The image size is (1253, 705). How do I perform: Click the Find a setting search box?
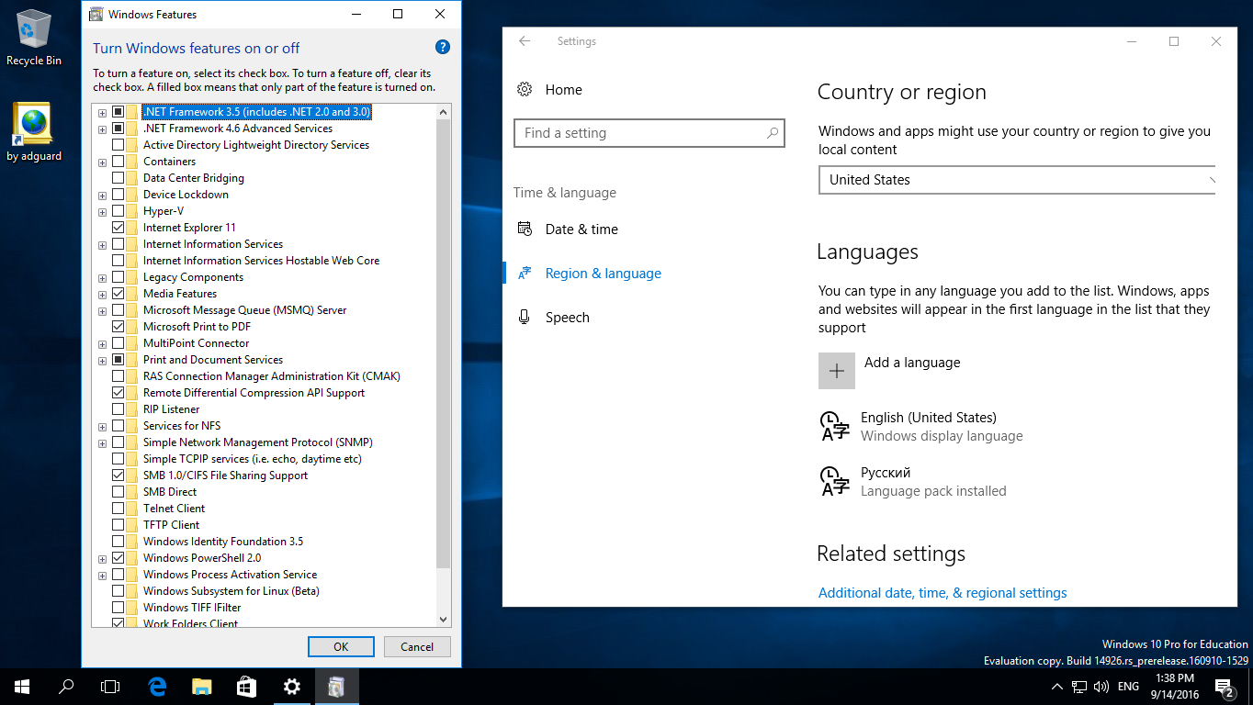[x=649, y=133]
